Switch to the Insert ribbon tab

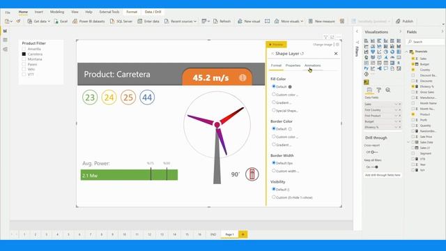click(39, 12)
